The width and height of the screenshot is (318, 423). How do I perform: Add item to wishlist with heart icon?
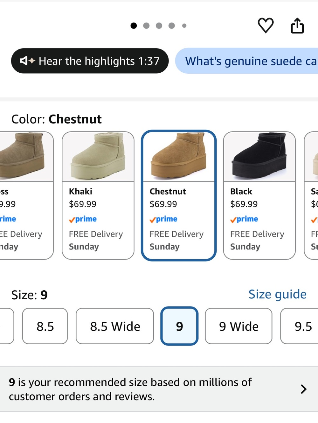pyautogui.click(x=266, y=26)
